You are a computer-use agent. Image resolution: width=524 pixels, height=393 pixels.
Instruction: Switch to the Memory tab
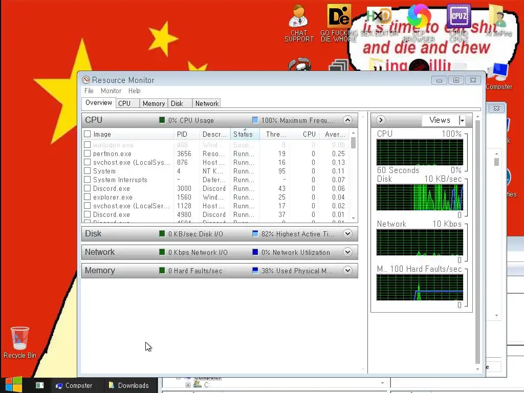click(154, 103)
